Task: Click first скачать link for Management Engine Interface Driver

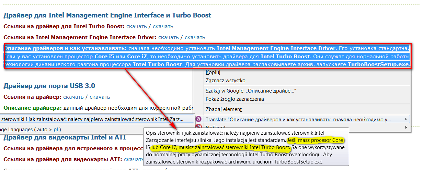Action: [x=168, y=37]
